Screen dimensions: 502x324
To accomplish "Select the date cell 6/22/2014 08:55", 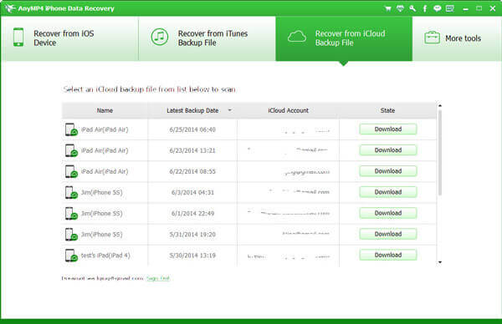I will 192,171.
